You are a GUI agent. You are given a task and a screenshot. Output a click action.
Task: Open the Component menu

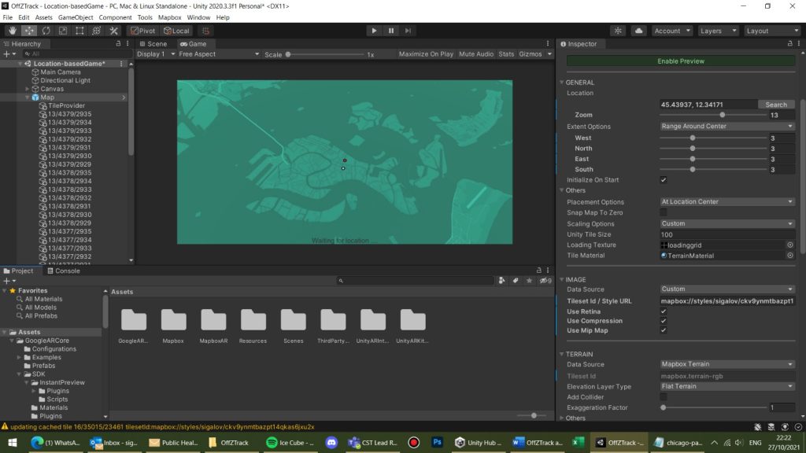point(115,17)
